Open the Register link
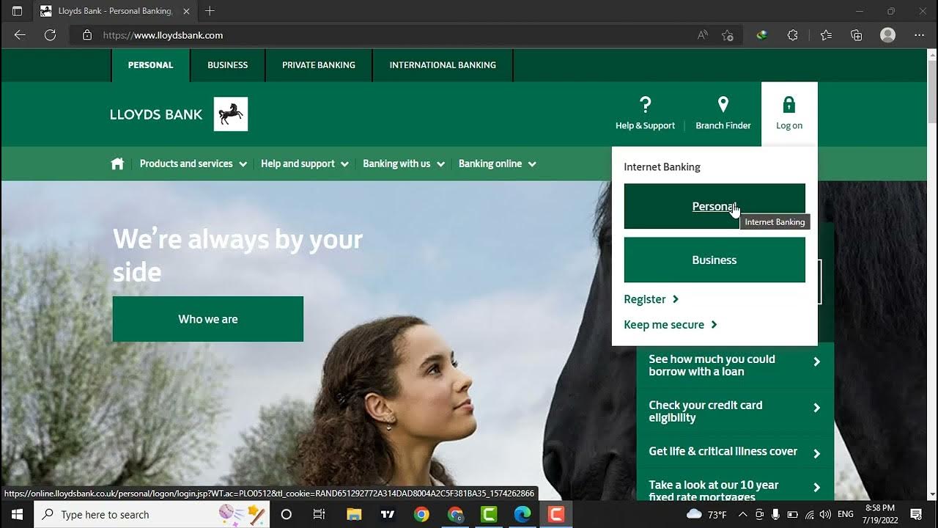The height and width of the screenshot is (528, 938). pos(651,299)
